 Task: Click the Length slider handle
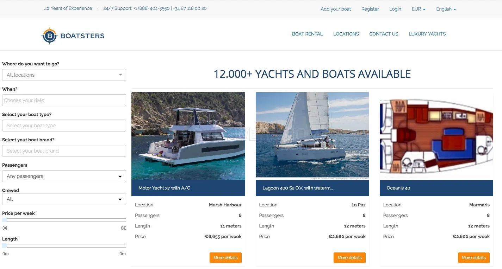tap(4, 246)
